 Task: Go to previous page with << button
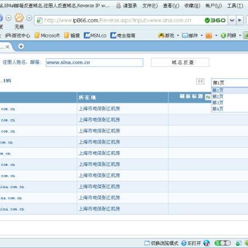tap(200, 81)
